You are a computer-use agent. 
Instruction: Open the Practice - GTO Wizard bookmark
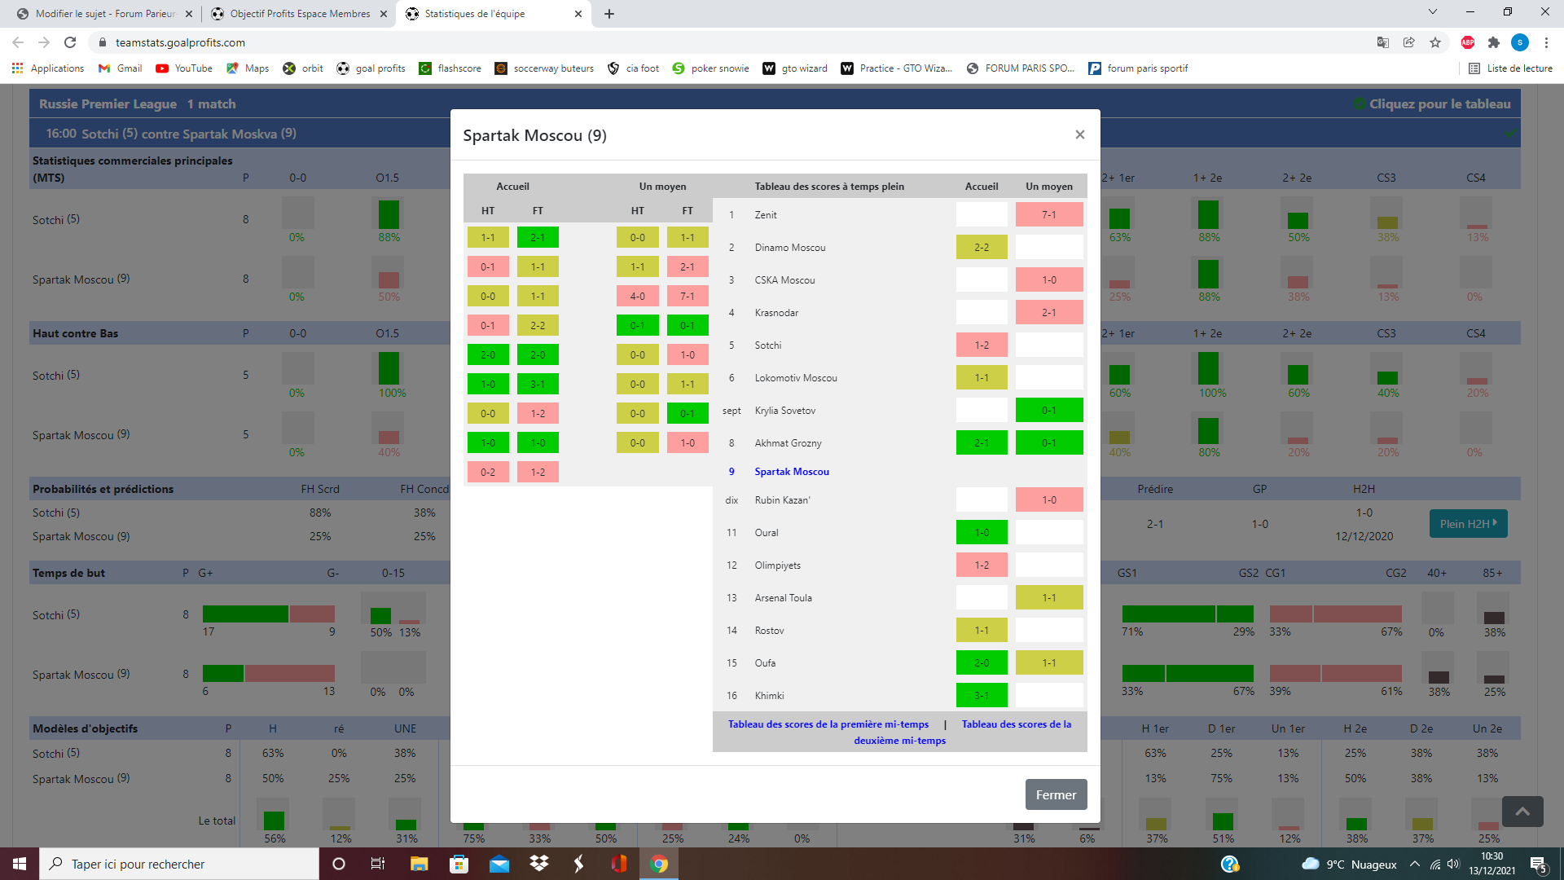(896, 68)
